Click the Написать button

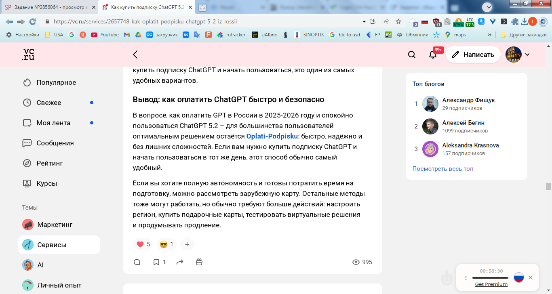(473, 55)
